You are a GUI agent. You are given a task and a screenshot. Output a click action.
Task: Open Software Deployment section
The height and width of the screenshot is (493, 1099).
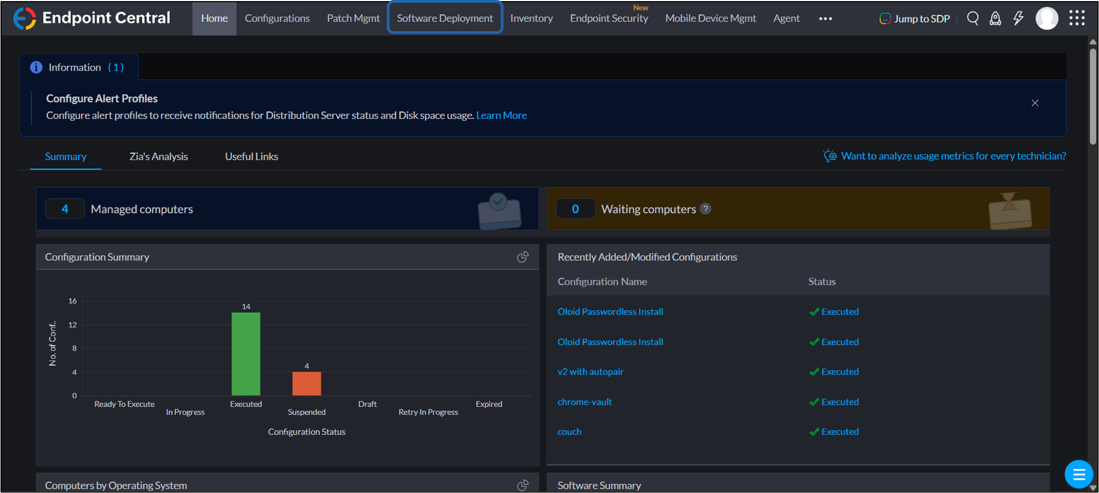445,19
